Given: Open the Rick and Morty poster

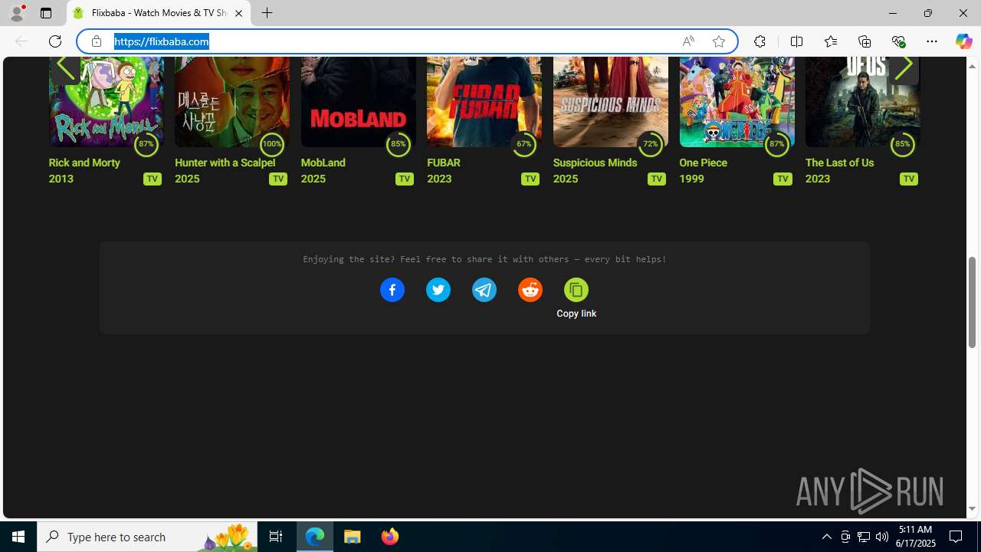Looking at the screenshot, I should (x=106, y=101).
